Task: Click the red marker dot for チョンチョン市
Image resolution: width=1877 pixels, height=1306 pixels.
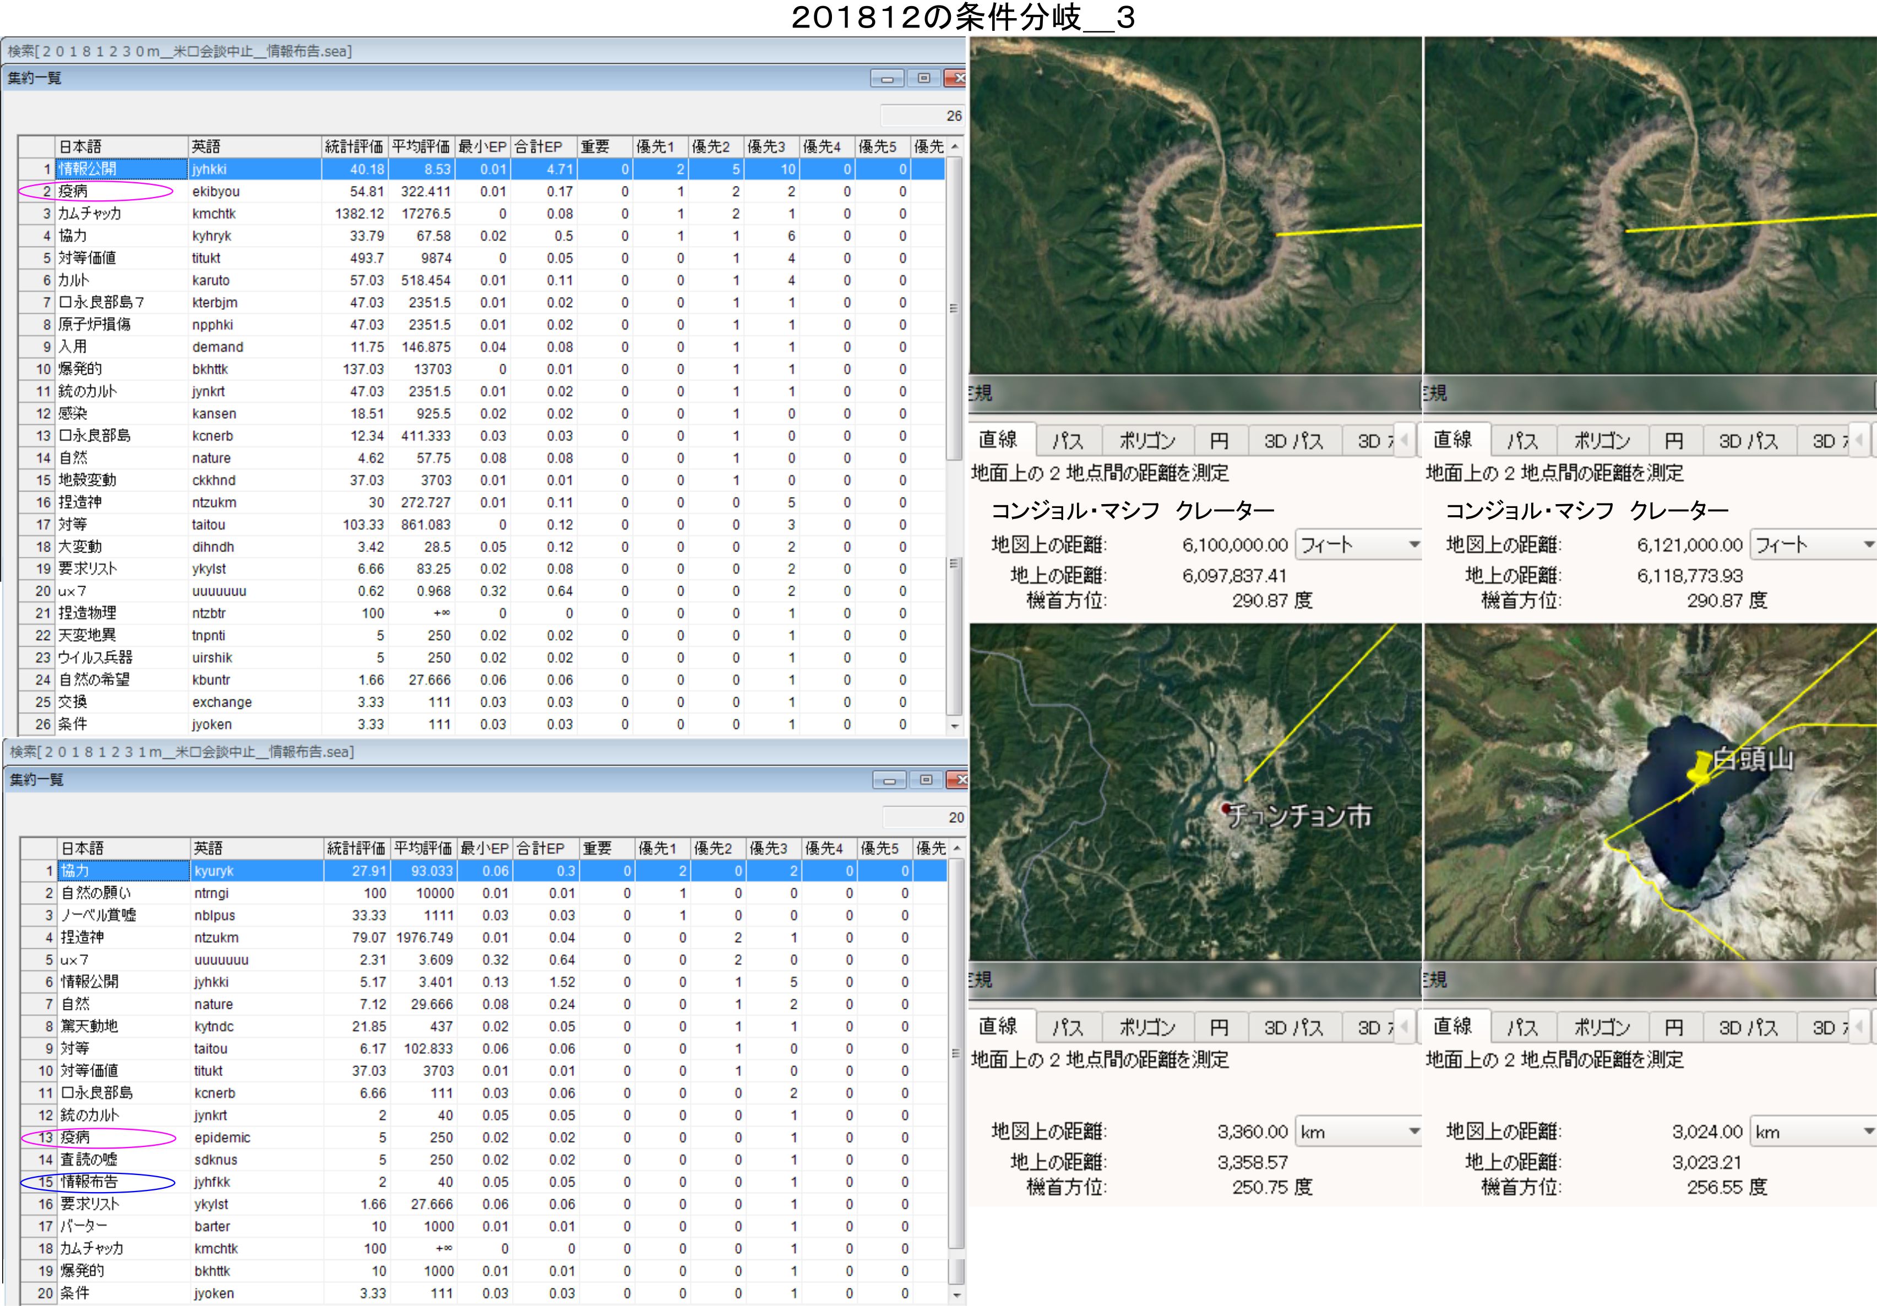Action: point(1226,808)
